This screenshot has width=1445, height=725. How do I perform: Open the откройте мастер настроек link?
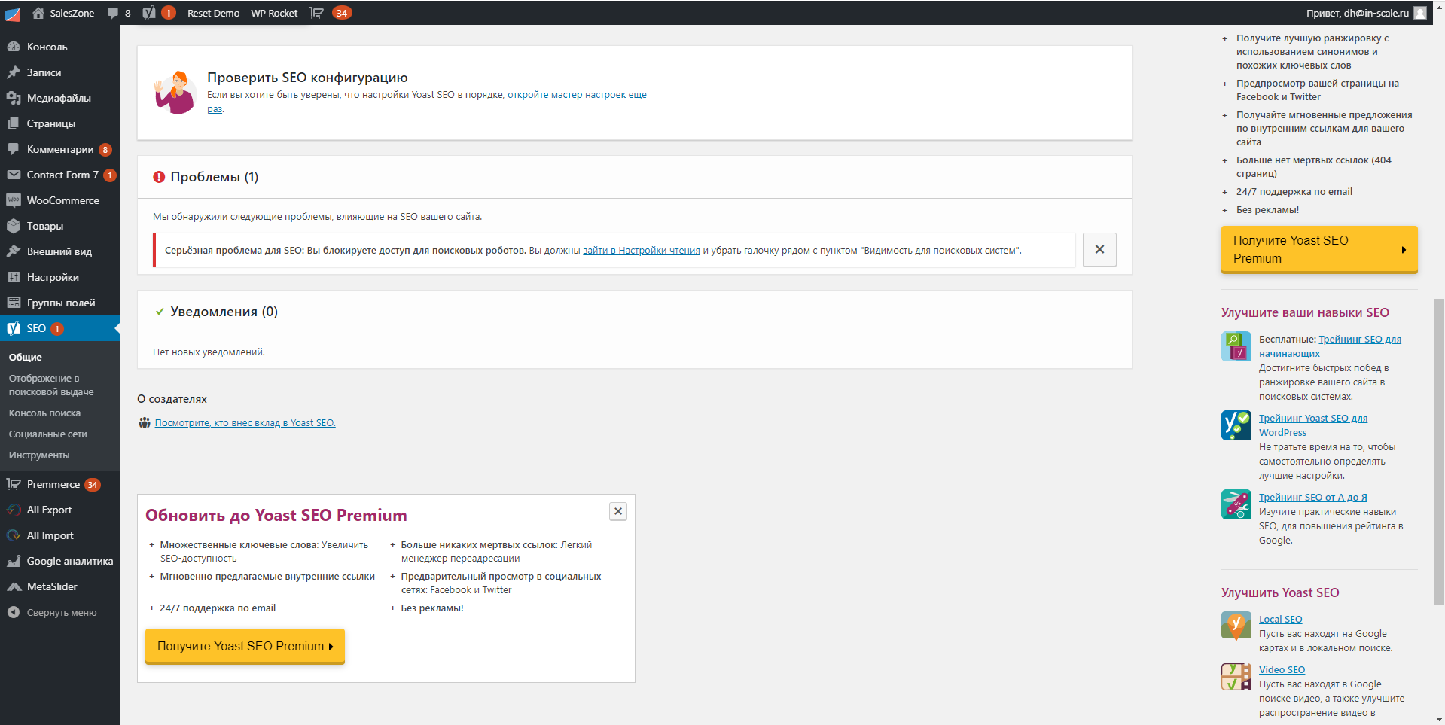[x=577, y=95]
